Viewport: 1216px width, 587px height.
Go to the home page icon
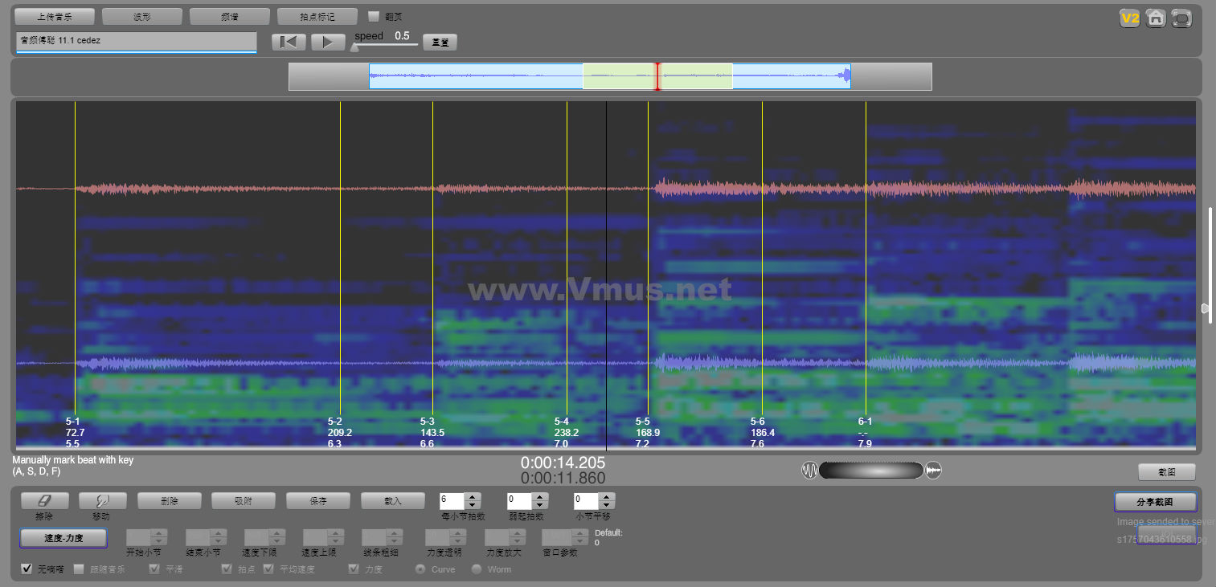[x=1156, y=18]
